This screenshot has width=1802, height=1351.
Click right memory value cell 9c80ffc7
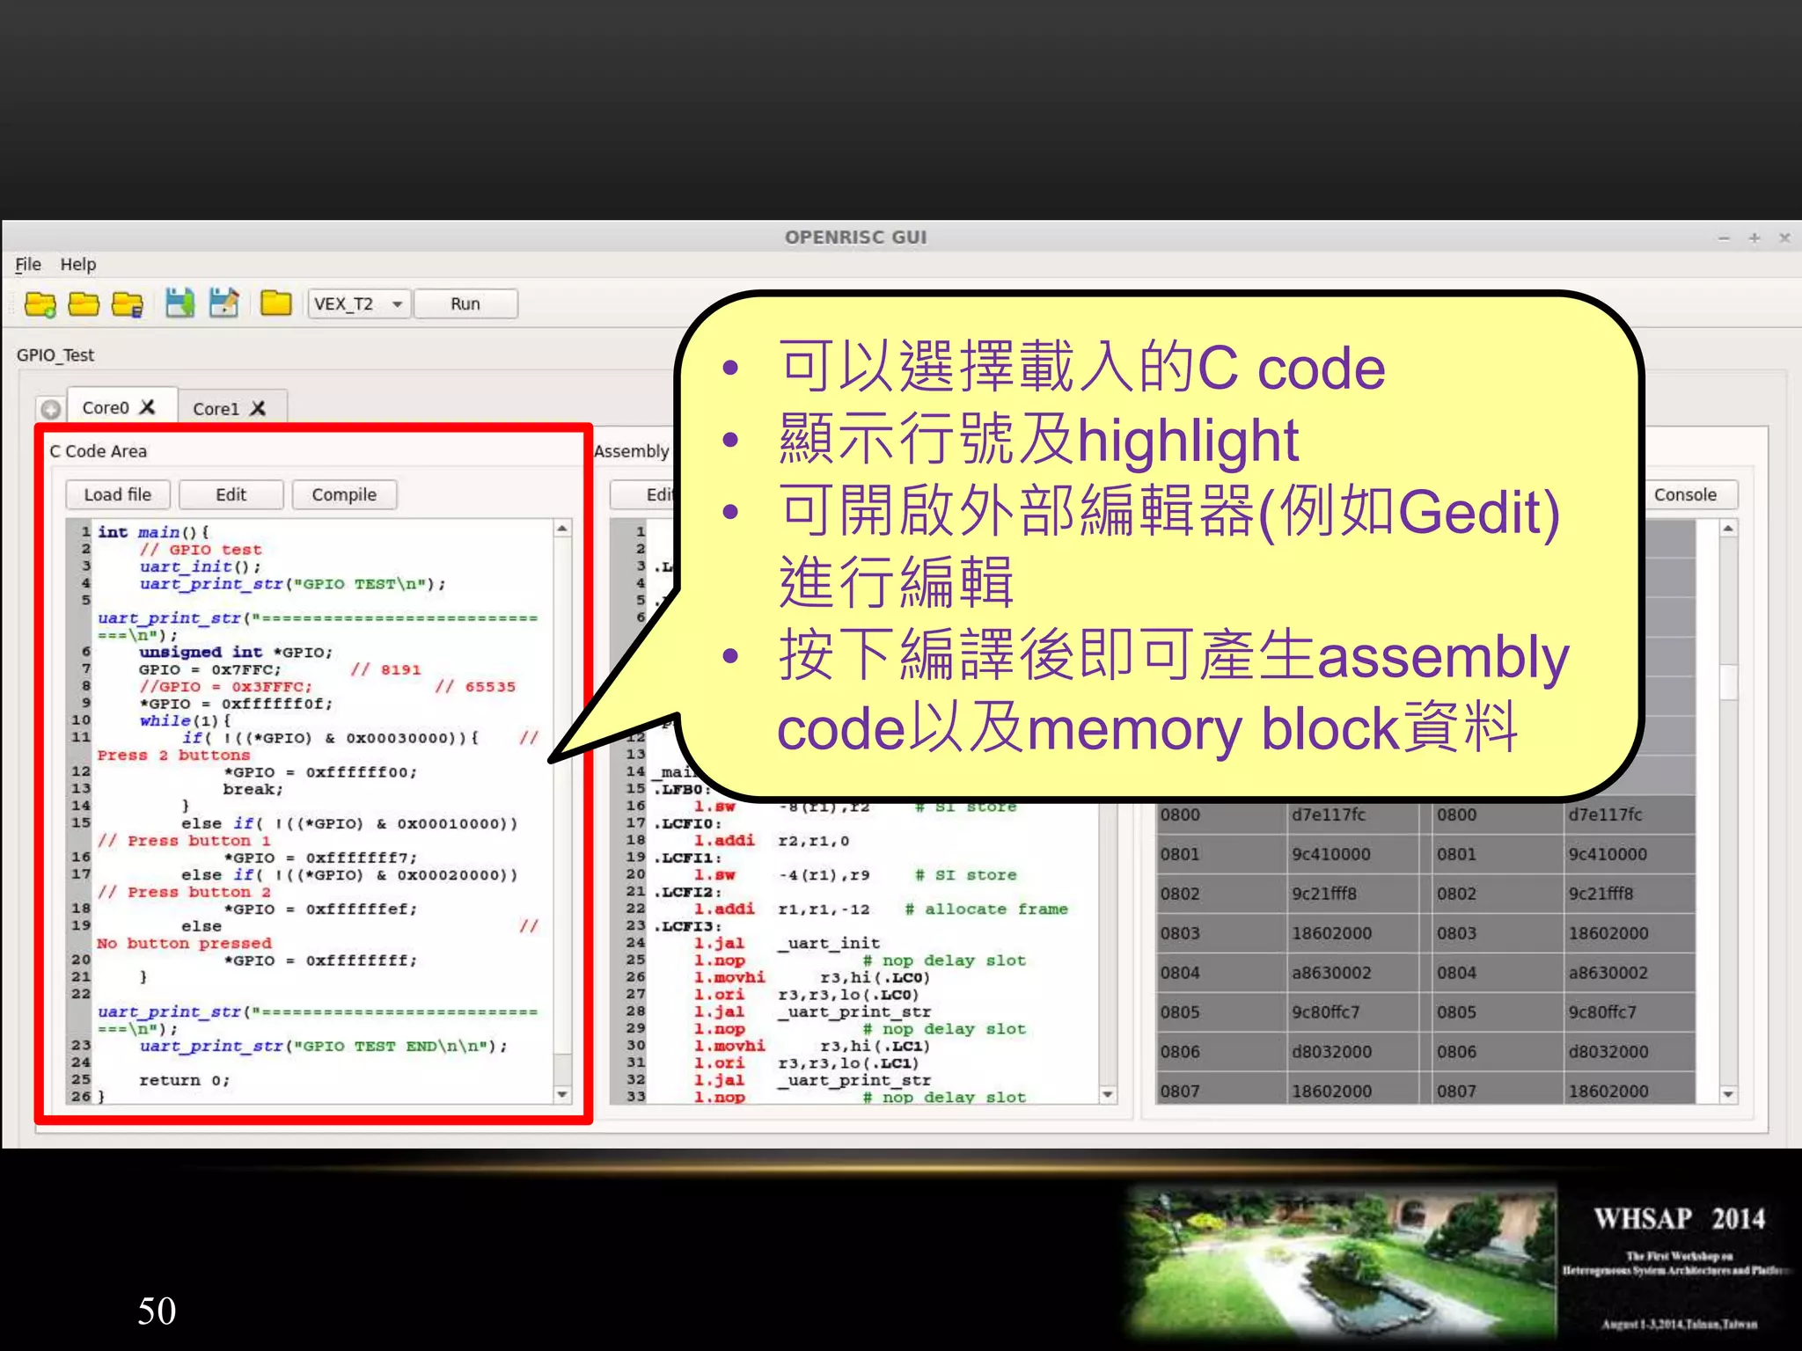(x=1629, y=1012)
